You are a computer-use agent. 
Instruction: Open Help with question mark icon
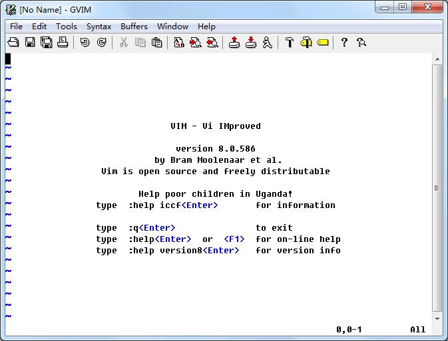[x=344, y=43]
